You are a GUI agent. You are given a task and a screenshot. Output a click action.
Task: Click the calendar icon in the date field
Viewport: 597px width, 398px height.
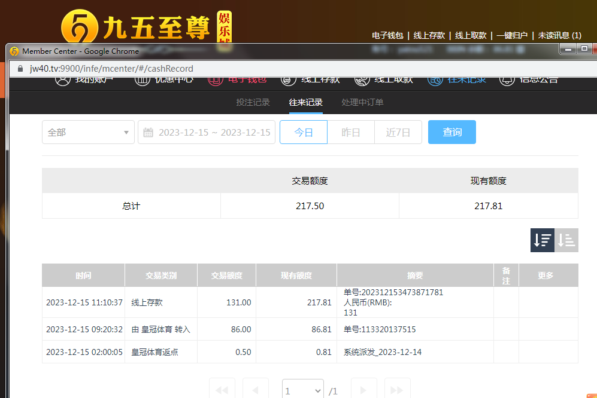[x=148, y=132]
